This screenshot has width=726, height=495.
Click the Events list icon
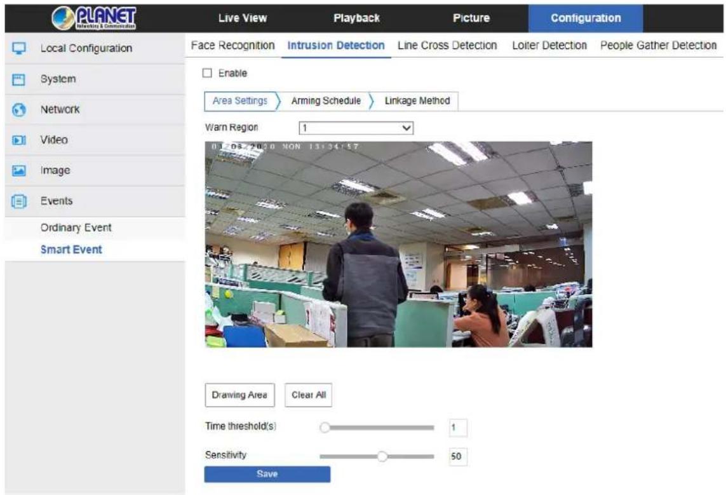click(x=19, y=201)
